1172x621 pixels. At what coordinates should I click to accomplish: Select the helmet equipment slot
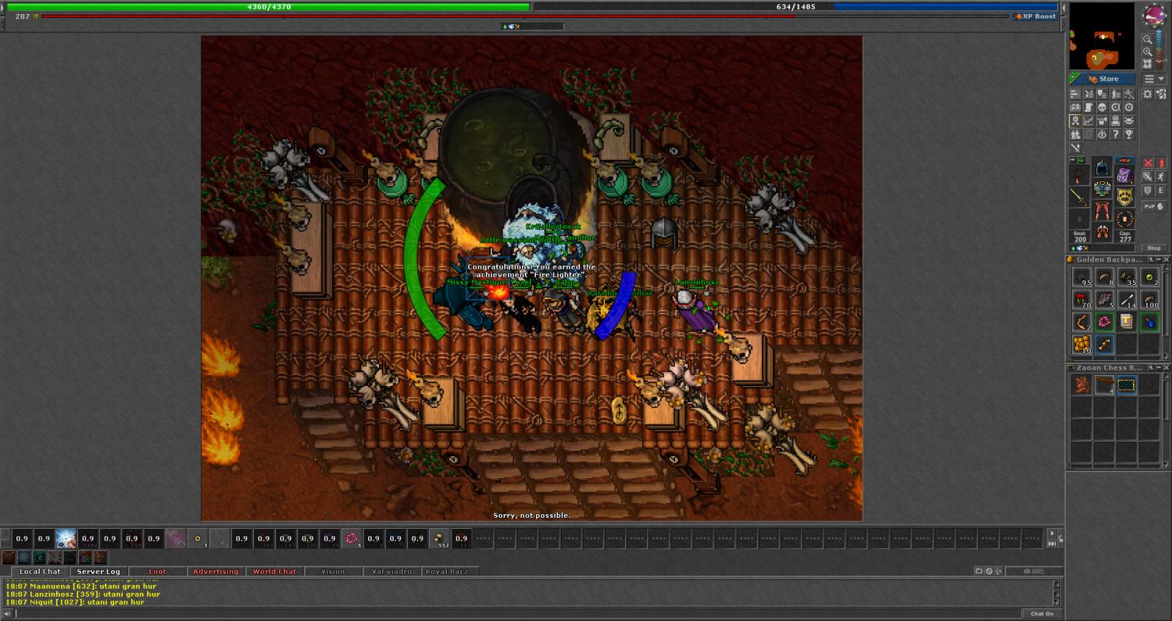(x=1102, y=166)
